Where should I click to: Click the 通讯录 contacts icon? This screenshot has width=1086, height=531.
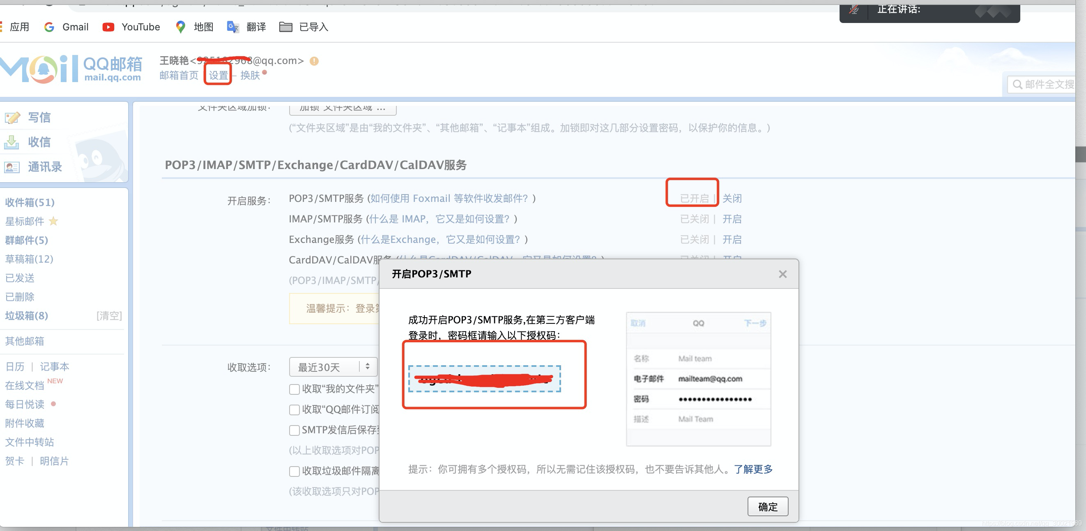tap(12, 167)
